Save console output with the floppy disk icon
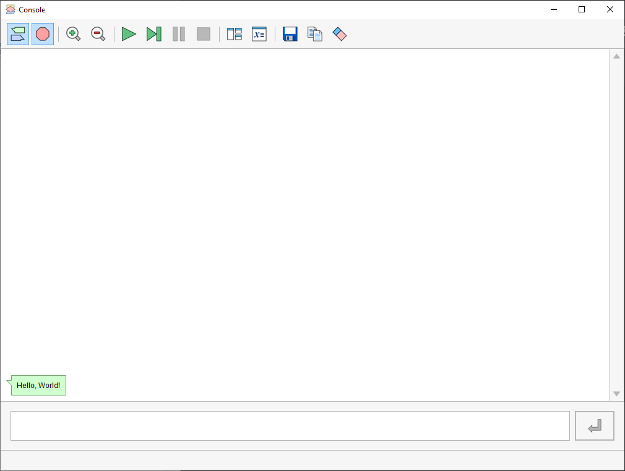The width and height of the screenshot is (625, 471). 290,34
